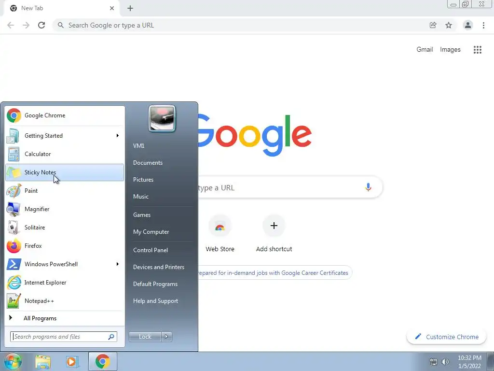The height and width of the screenshot is (371, 494).
Task: Open the Google apps grid icon
Action: [x=478, y=50]
